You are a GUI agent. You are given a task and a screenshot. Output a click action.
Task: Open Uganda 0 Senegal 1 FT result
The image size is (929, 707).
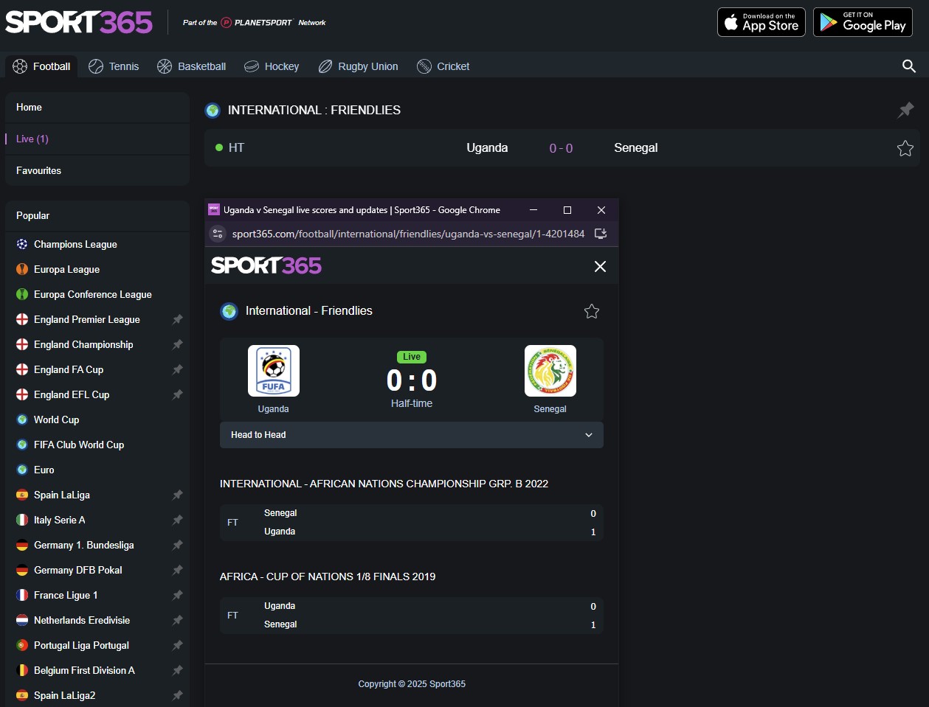412,616
